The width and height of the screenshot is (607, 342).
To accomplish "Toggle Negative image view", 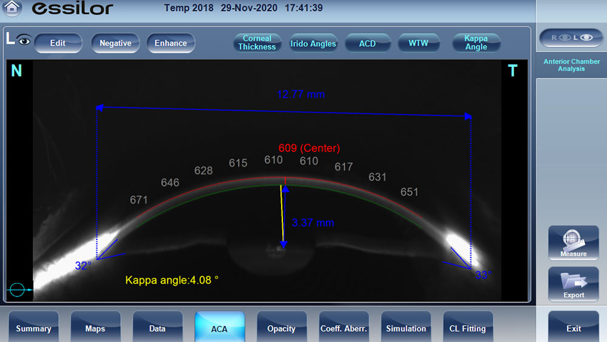I will tap(115, 43).
